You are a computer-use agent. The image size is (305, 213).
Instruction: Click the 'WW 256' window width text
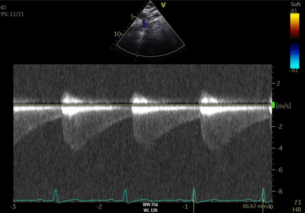pos(150,204)
